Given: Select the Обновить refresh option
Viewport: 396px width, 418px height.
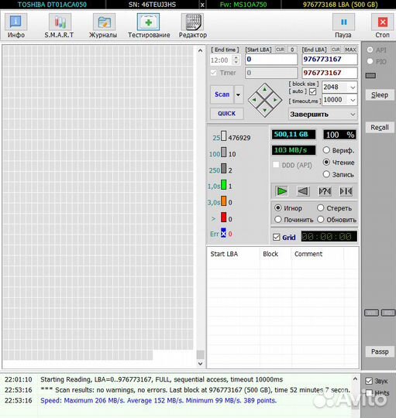Looking at the screenshot, I should coord(321,219).
